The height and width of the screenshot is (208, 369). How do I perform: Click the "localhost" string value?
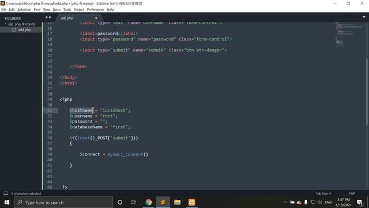click(114, 110)
